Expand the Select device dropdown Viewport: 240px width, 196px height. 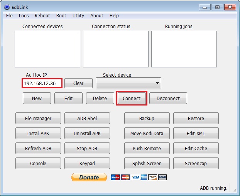(x=128, y=83)
